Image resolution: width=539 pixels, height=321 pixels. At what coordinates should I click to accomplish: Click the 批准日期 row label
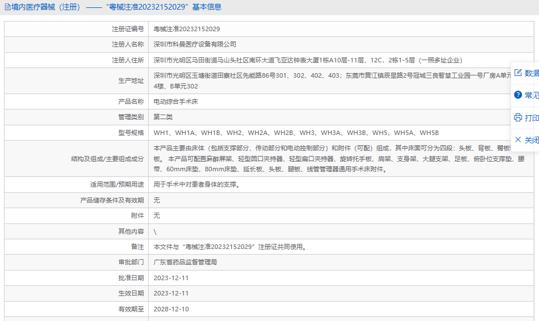(131, 278)
